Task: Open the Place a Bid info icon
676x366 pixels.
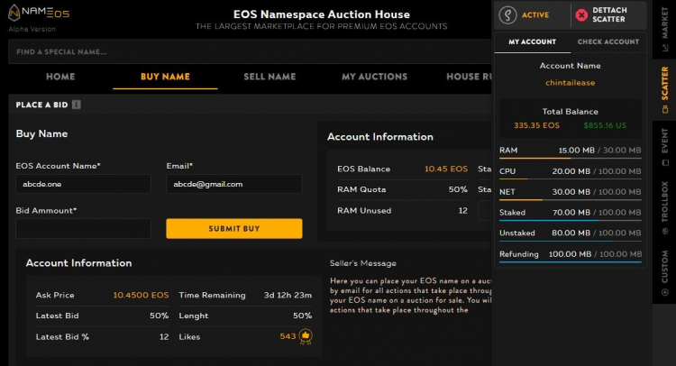Action: [x=77, y=105]
